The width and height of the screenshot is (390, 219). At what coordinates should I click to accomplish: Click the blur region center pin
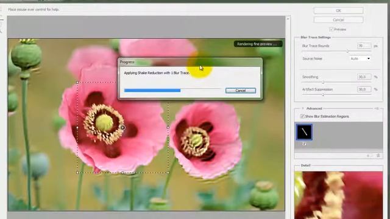(122, 128)
